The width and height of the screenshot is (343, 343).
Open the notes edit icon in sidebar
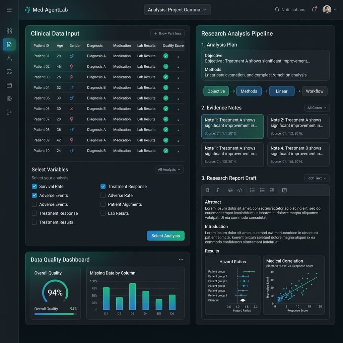(x=9, y=72)
